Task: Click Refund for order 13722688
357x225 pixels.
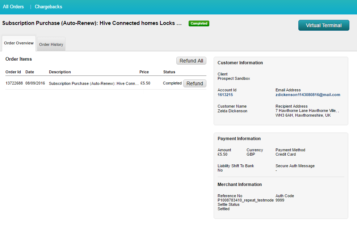Action: (194, 83)
